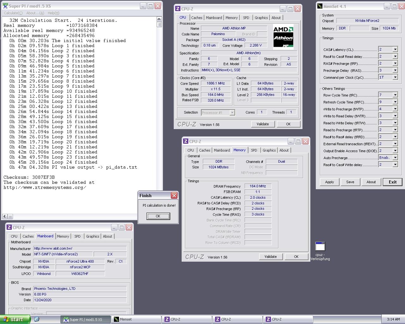This screenshot has width=405, height=324.
Task: Switch to Memset taskbar item
Action: click(136, 319)
